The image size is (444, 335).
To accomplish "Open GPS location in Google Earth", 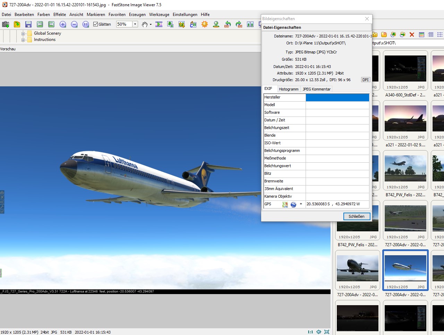I will (x=293, y=204).
